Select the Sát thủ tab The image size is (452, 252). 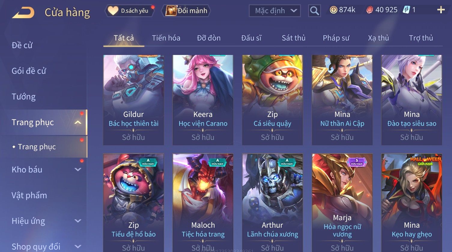coord(293,38)
